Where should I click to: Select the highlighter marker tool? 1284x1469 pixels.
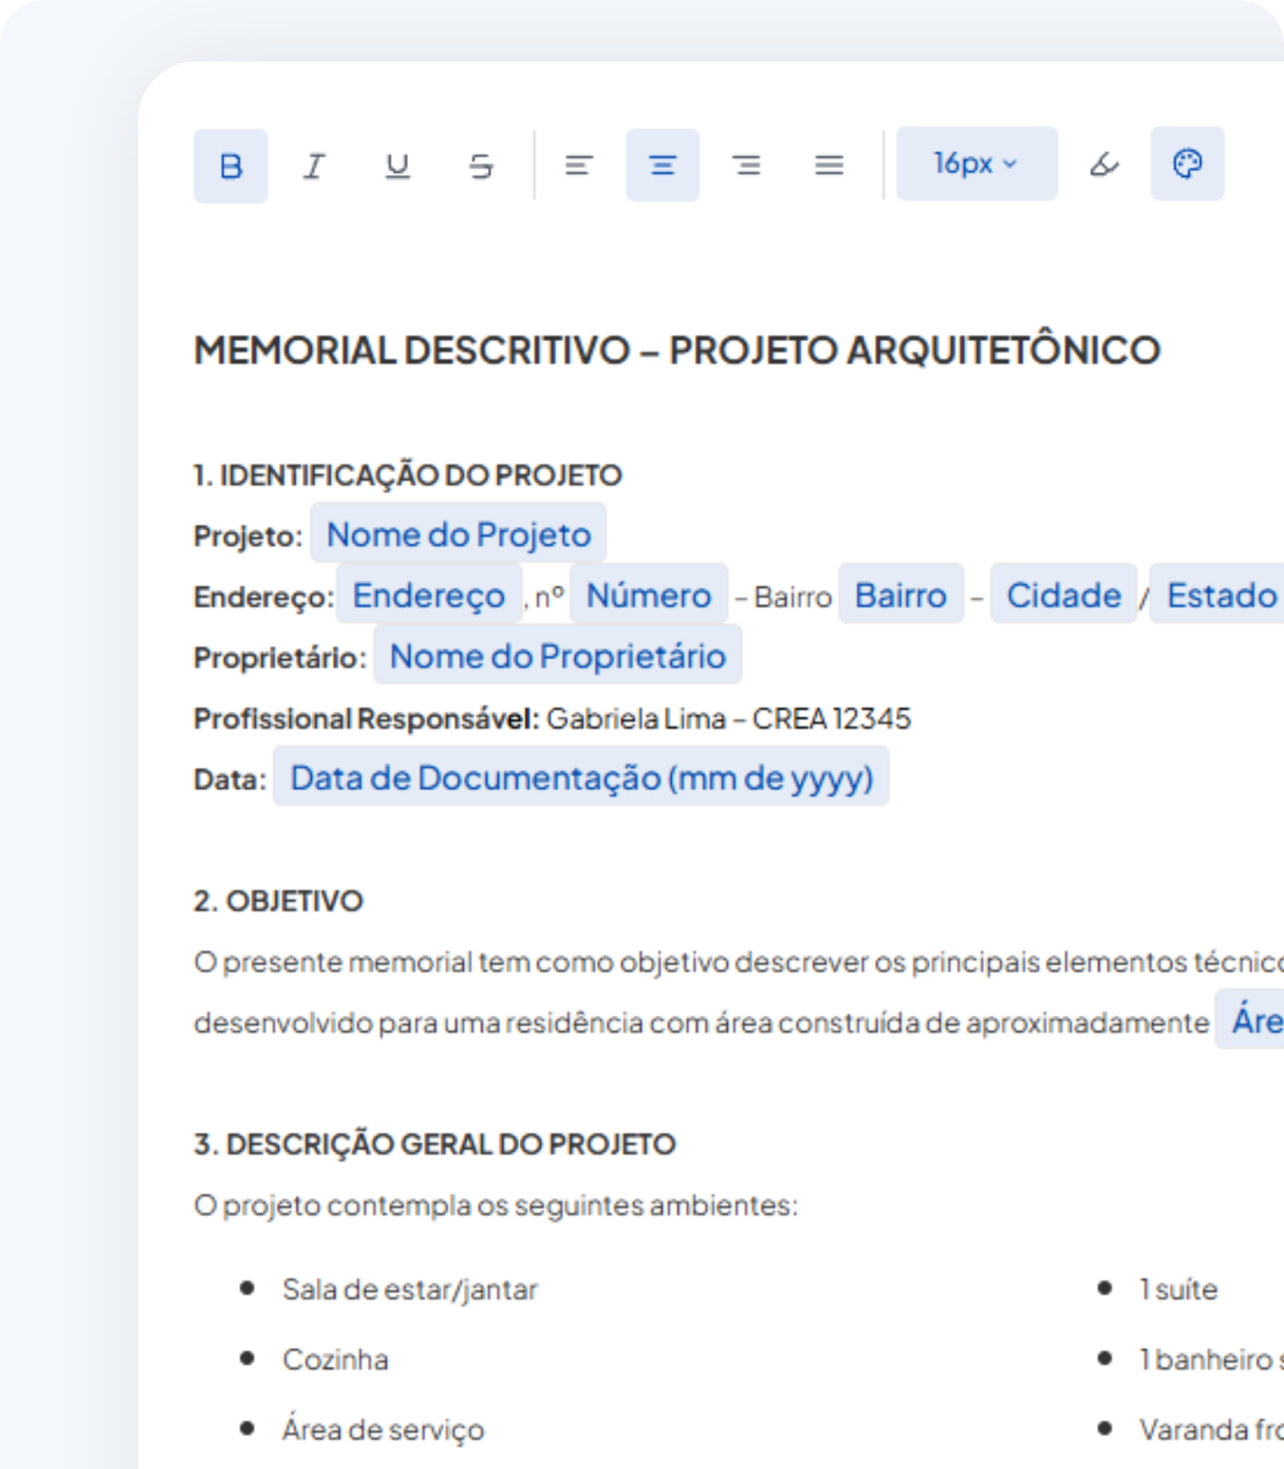(1104, 164)
